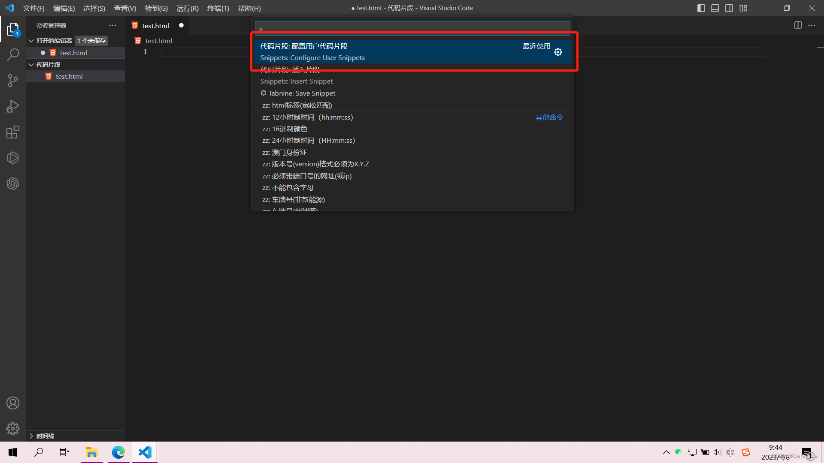Screen dimensions: 824x463
Task: Open the ChatGPT extension sidebar icon
Action: coord(13,183)
